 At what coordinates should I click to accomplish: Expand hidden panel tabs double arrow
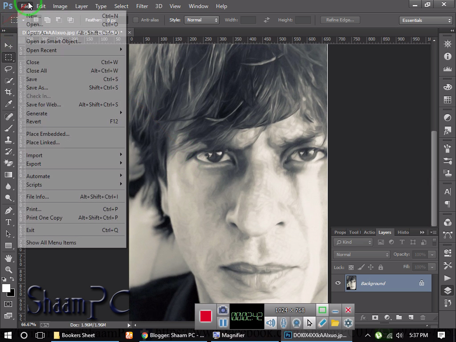tap(422, 232)
